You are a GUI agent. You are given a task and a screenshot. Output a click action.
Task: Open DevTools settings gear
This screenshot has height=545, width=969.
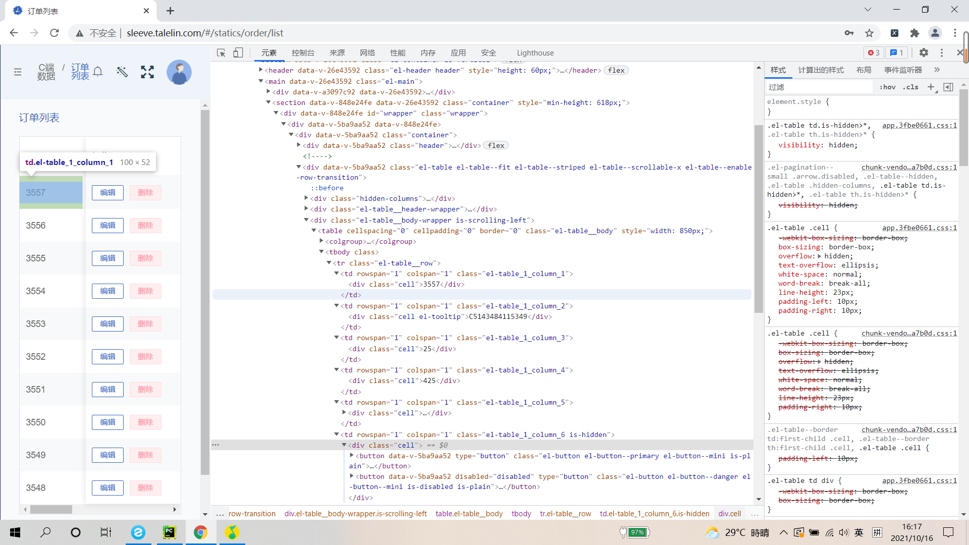924,52
